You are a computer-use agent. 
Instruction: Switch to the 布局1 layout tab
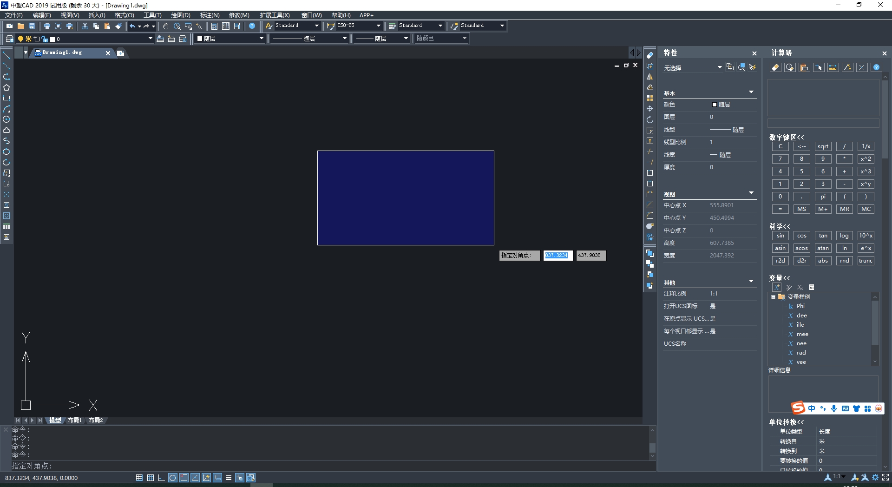coord(75,420)
